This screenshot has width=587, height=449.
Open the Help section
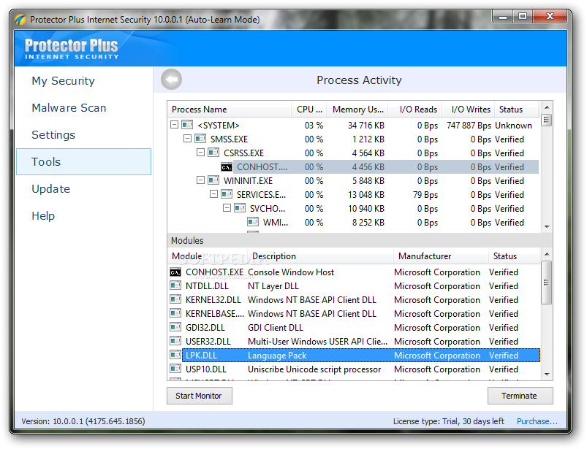[x=84, y=215]
